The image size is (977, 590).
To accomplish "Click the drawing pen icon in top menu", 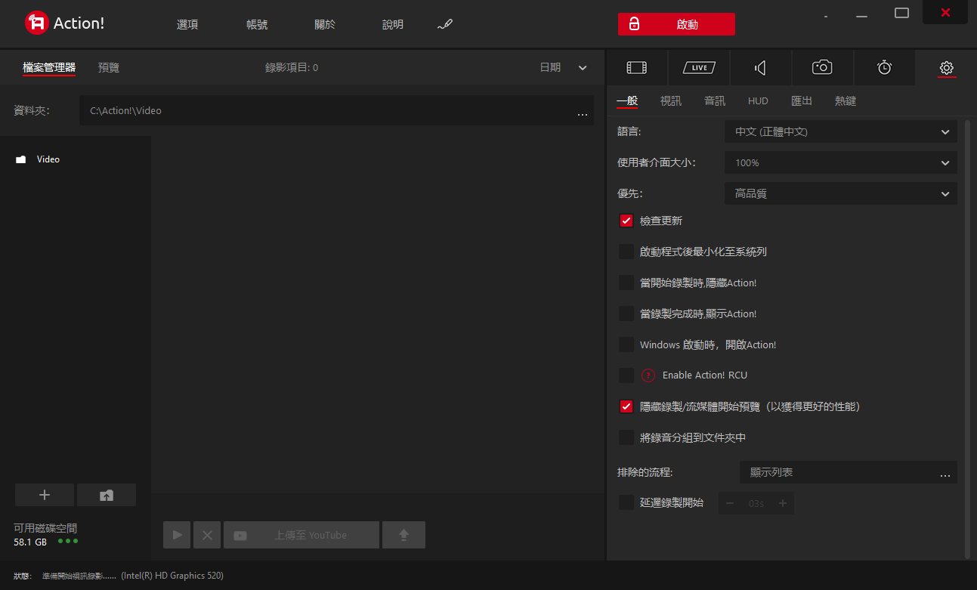I will click(445, 24).
